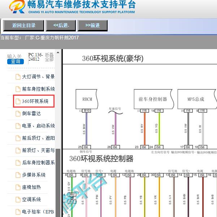
Task: Open the 前车身控制系统 tree item
Action: tap(38, 89)
